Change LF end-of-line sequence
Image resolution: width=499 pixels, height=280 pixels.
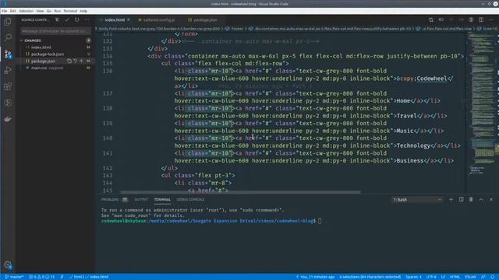point(443,277)
